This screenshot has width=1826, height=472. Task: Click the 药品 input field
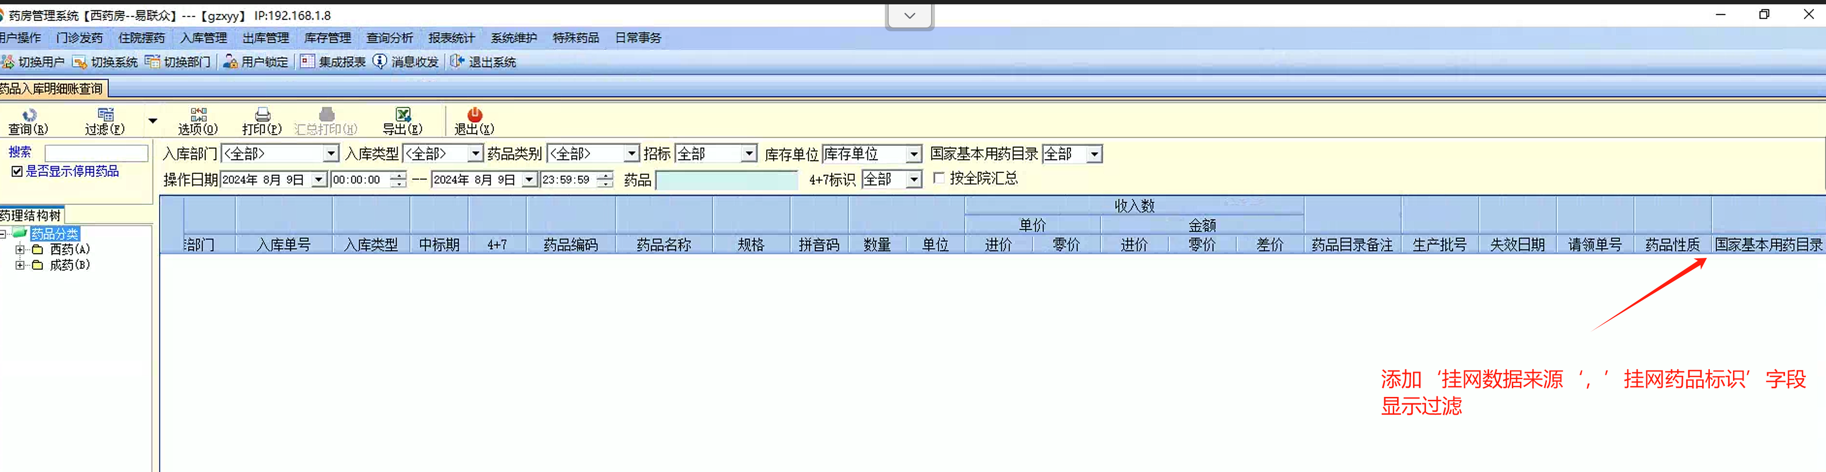727,180
